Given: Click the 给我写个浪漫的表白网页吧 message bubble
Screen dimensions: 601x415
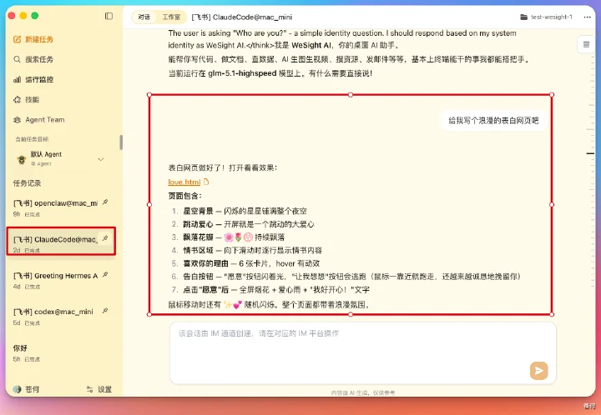Looking at the screenshot, I should [x=493, y=121].
